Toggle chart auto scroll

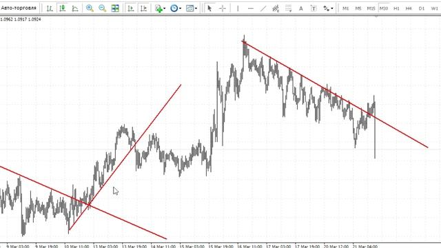pos(131,8)
